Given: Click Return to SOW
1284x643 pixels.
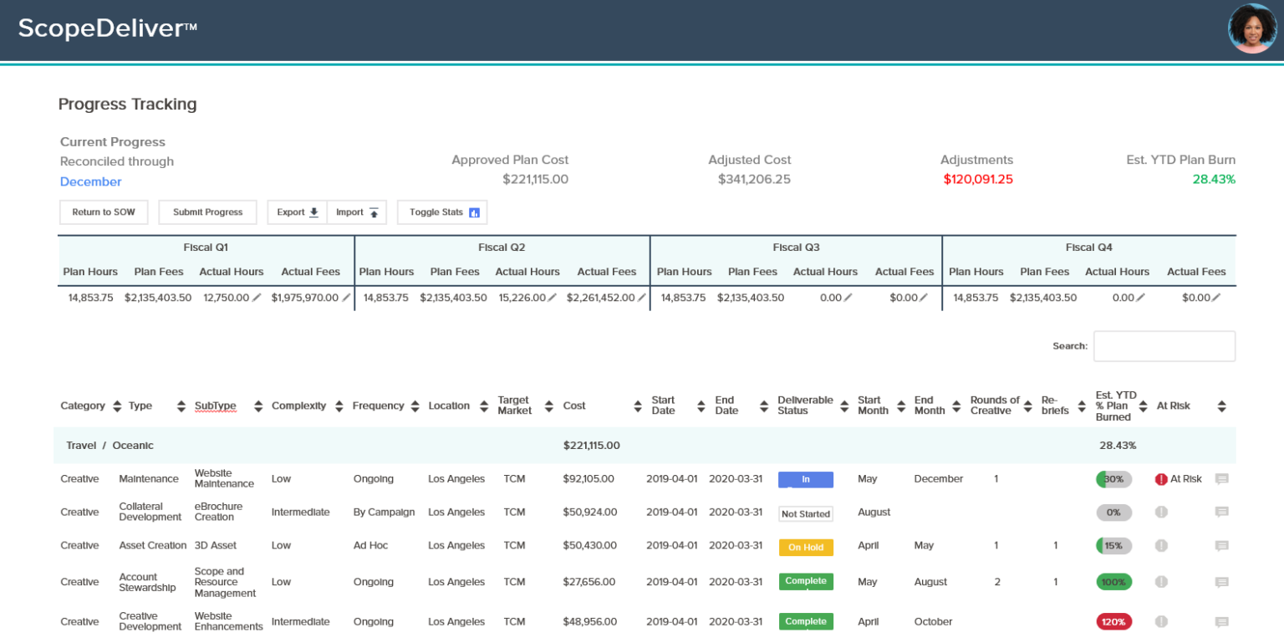Looking at the screenshot, I should 103,212.
